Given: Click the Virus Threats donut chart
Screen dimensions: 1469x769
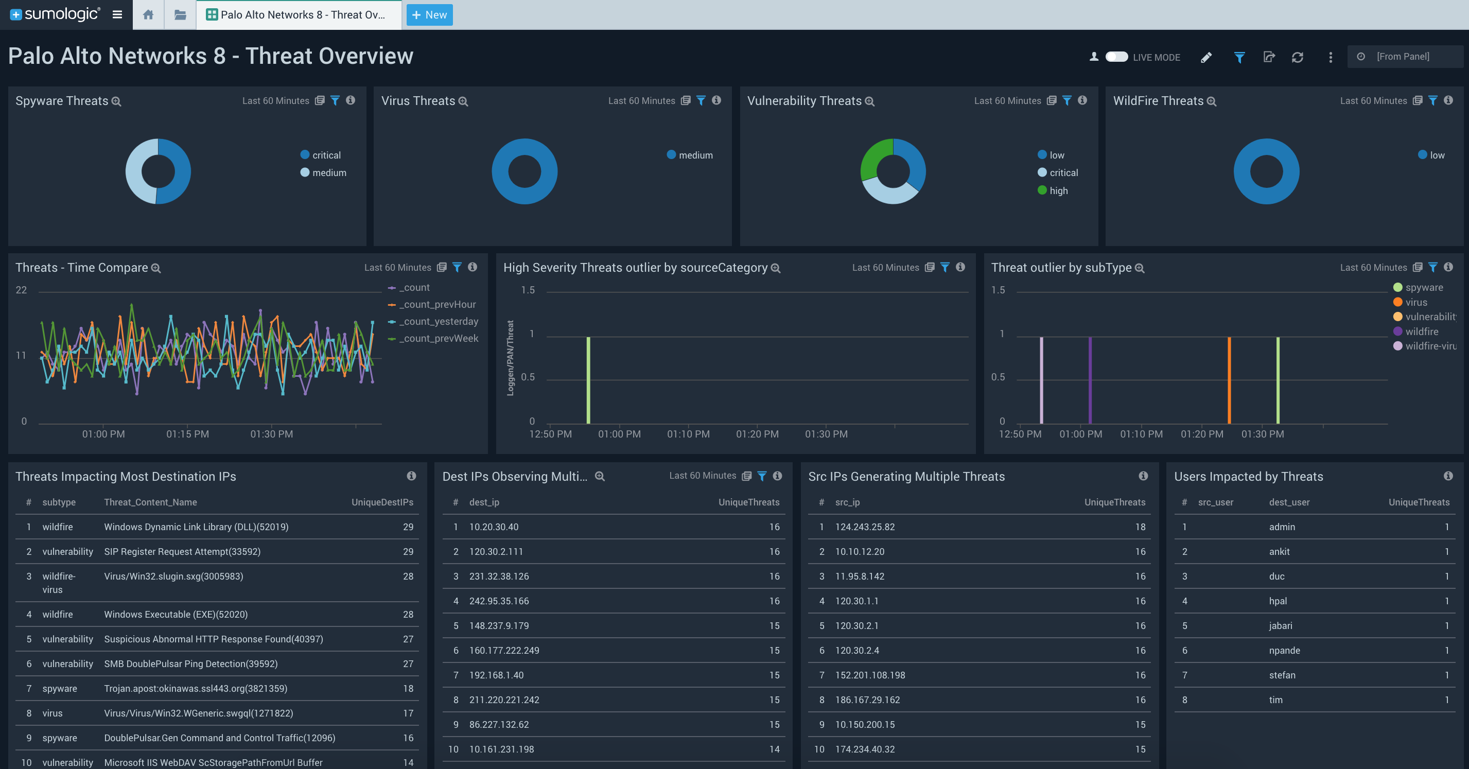Looking at the screenshot, I should click(524, 171).
